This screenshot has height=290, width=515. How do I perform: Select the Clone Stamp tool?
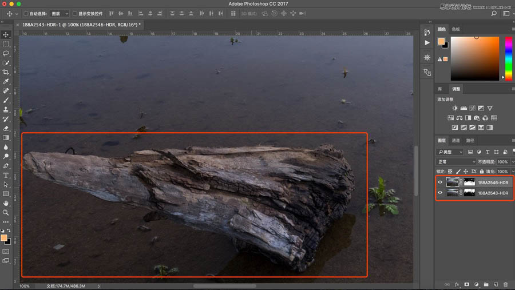click(x=6, y=109)
